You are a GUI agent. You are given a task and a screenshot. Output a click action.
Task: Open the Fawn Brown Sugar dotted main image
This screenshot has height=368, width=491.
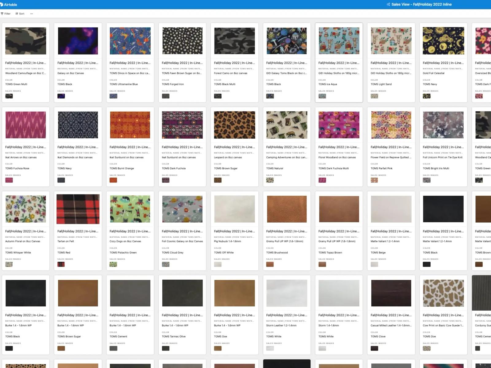(x=182, y=41)
